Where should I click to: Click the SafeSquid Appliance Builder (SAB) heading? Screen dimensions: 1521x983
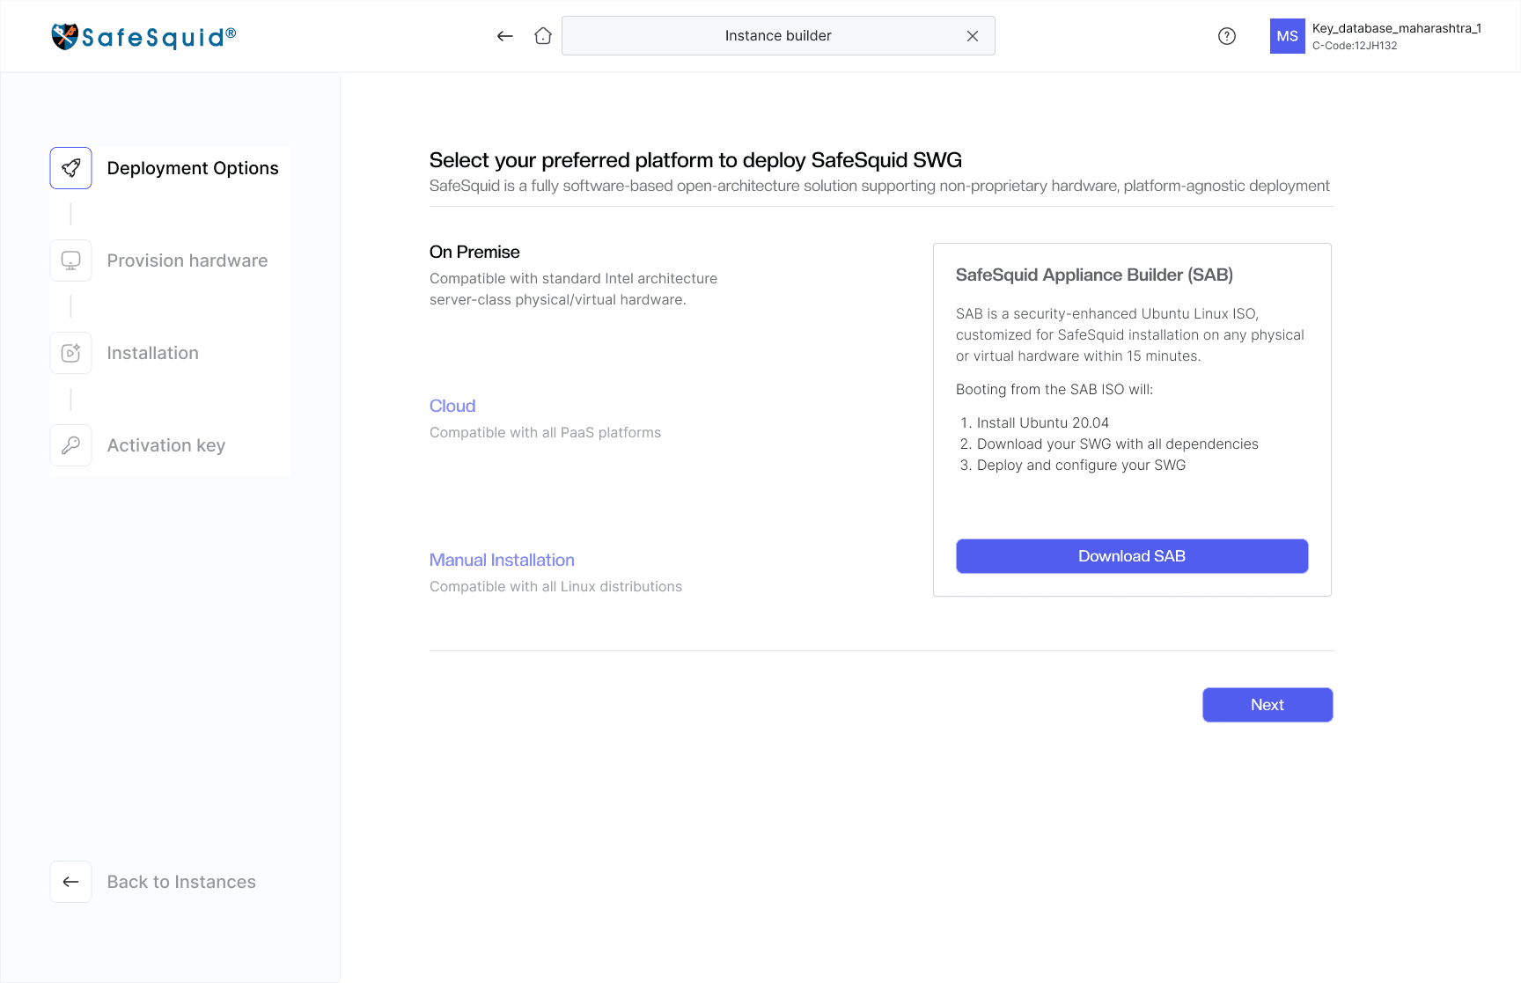1094,275
